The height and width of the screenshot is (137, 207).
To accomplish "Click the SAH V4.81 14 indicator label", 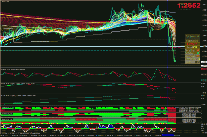I will (6, 108).
